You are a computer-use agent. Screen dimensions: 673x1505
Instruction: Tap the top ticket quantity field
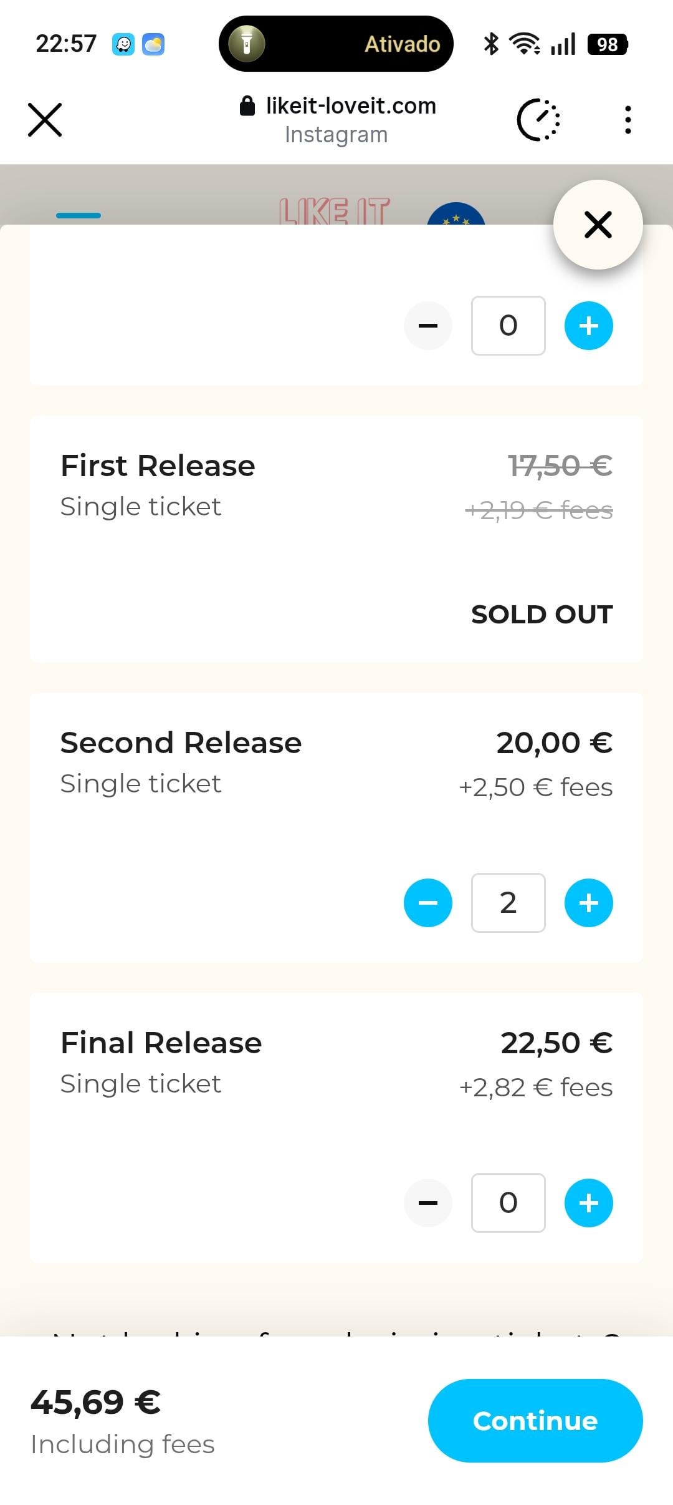(508, 326)
